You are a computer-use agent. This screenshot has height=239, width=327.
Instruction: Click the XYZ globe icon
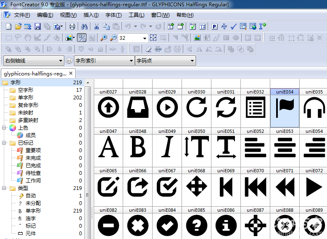click(x=253, y=26)
